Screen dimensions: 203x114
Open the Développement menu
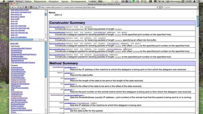(78, 1)
